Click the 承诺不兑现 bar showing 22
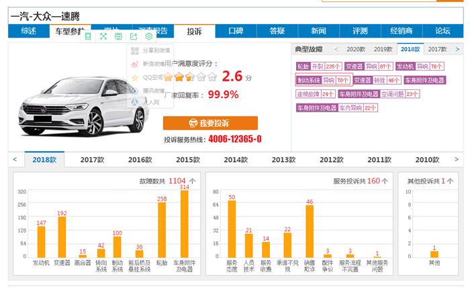Image resolution: width=470 pixels, height=287 pixels. (x=287, y=245)
